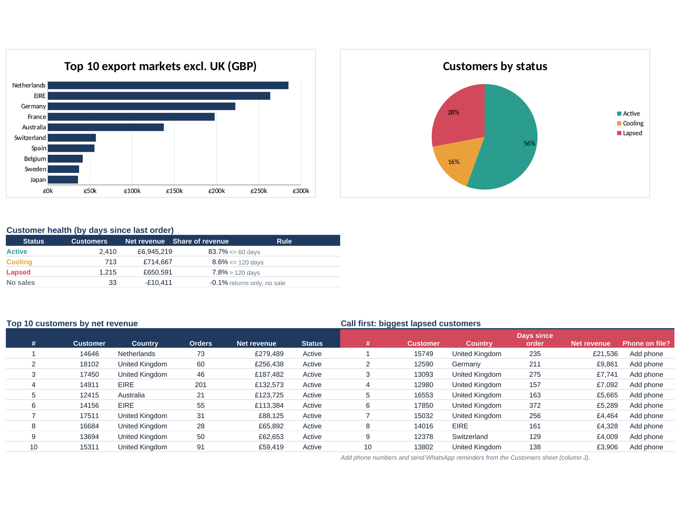The height and width of the screenshot is (510, 680).
Task: Click the 'Customer health (by days since last order)' heading
Action: click(x=90, y=230)
